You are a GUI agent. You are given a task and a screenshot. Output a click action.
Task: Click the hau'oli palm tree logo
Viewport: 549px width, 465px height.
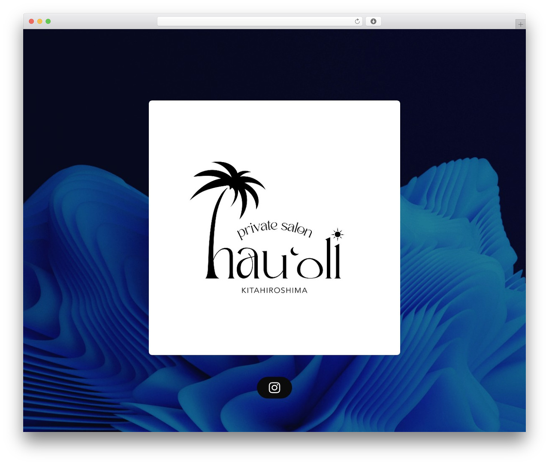[x=267, y=228]
